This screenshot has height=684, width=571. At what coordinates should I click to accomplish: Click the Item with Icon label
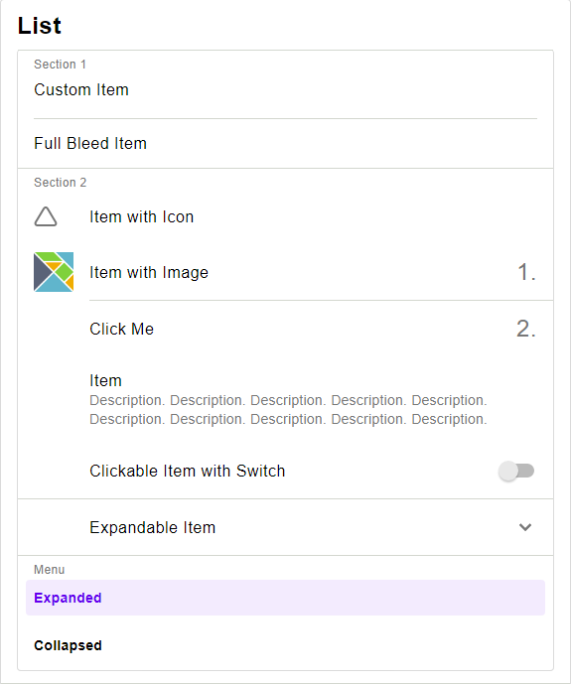[x=141, y=216]
